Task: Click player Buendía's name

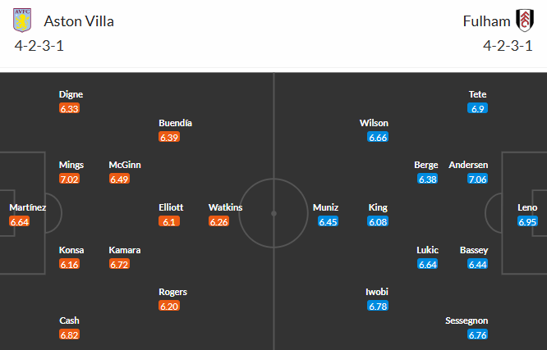Action: tap(175, 123)
